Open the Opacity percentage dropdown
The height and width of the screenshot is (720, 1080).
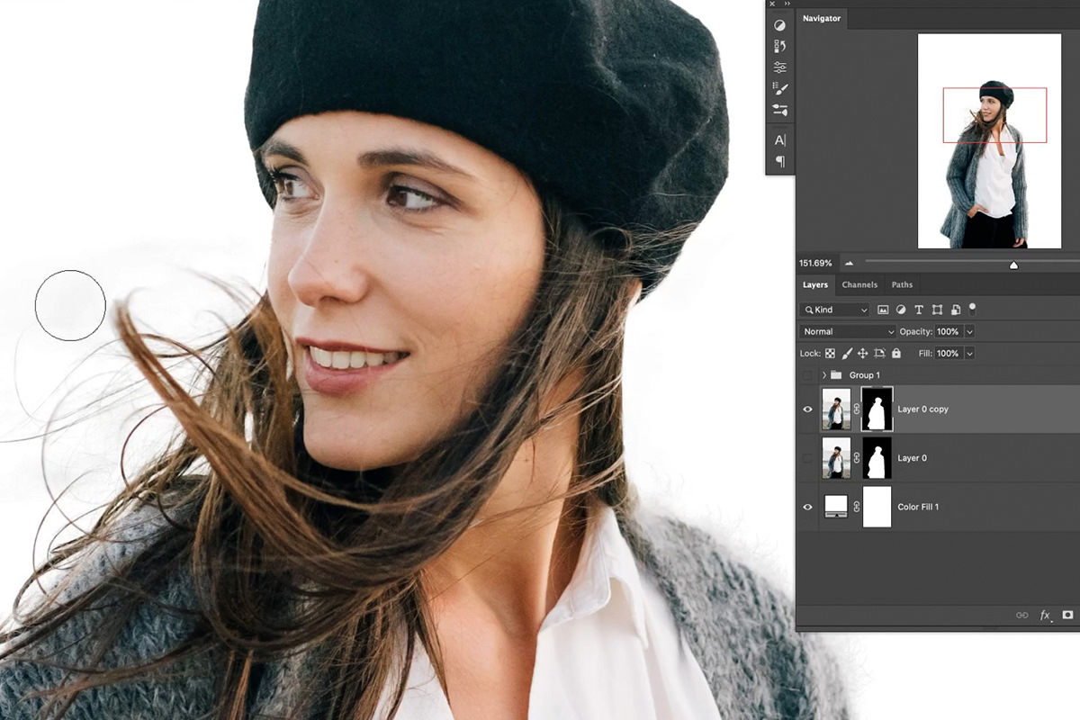(x=969, y=331)
